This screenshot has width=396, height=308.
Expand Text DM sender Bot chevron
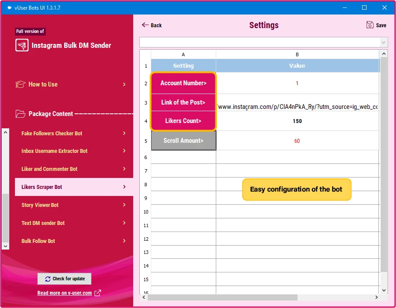point(124,223)
